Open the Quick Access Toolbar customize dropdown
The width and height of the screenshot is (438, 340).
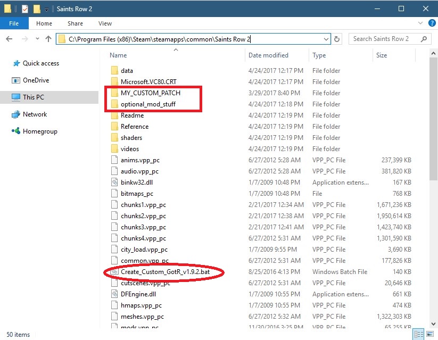[x=46, y=10]
